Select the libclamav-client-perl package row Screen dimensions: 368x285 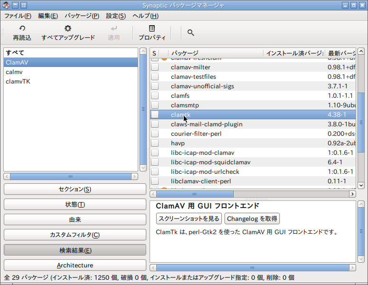[253, 181]
